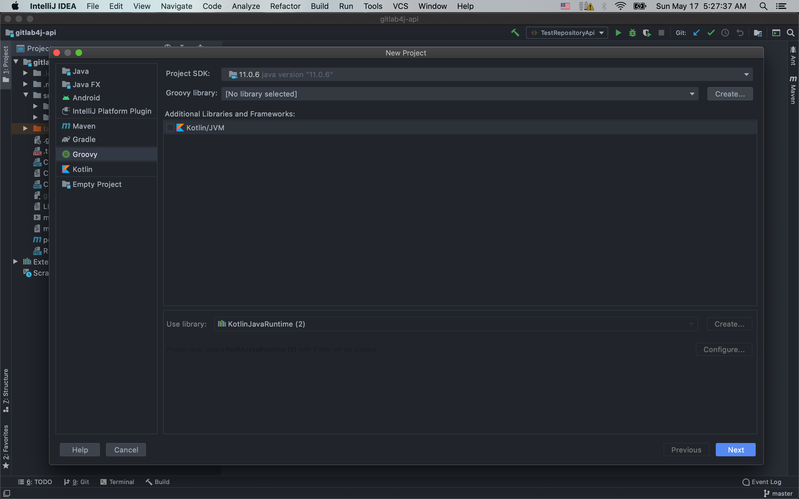Viewport: 799px width, 499px height.
Task: Click Git commit checkmark icon
Action: click(x=711, y=33)
